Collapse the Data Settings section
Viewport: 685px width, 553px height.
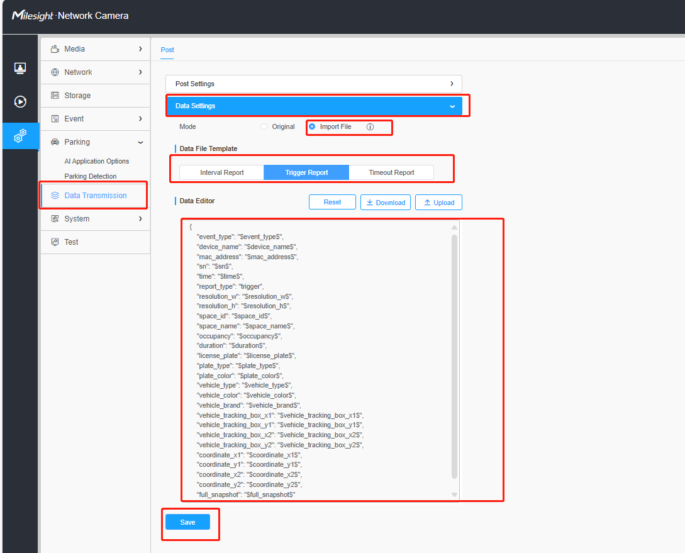coord(314,106)
